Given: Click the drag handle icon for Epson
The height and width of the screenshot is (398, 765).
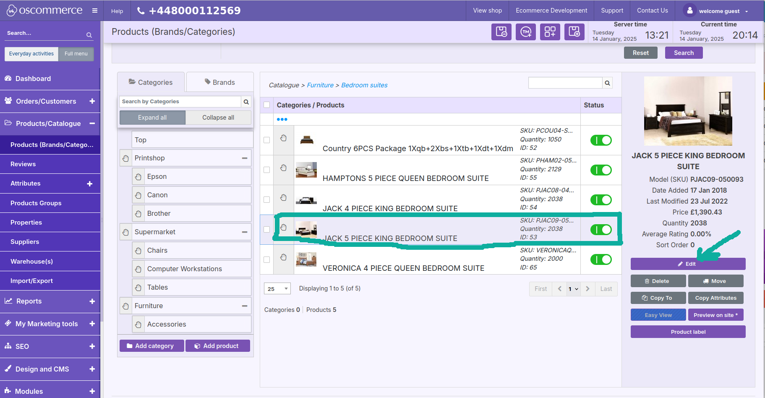Looking at the screenshot, I should click(138, 177).
